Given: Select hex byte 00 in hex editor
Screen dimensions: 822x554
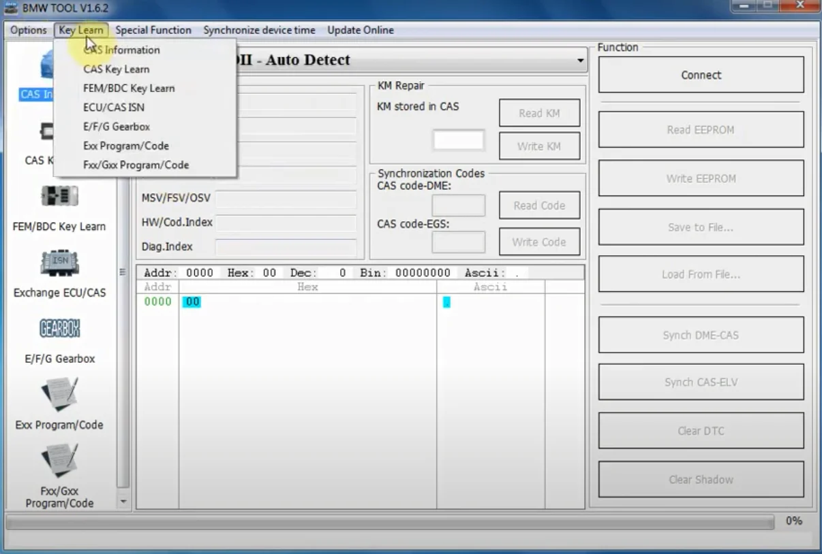Looking at the screenshot, I should tap(192, 302).
